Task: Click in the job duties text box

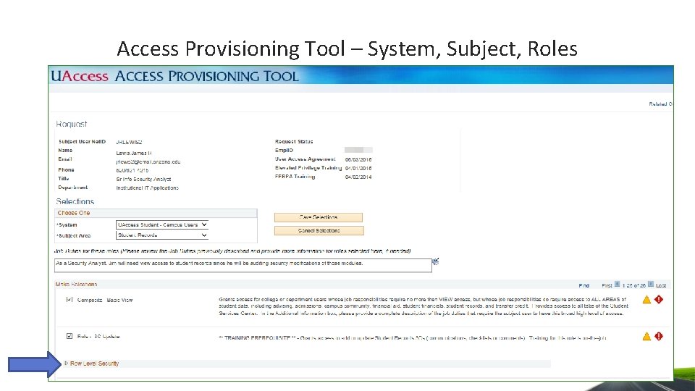Action: point(243,265)
